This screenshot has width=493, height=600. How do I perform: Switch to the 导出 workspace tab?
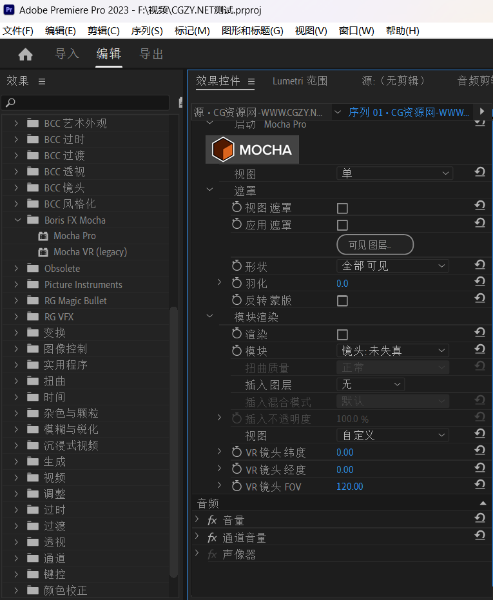tap(151, 54)
